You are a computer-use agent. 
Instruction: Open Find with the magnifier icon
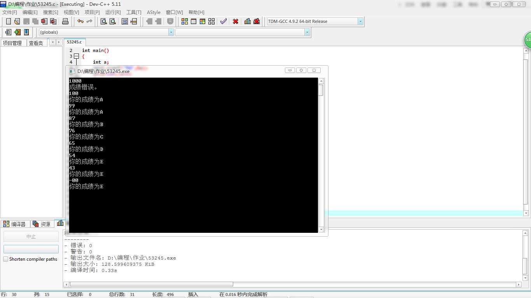click(x=104, y=21)
